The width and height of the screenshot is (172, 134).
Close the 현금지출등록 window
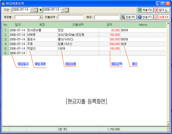pos(168,4)
